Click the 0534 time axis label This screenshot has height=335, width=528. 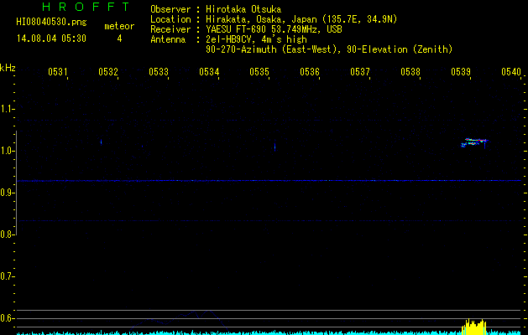click(209, 71)
